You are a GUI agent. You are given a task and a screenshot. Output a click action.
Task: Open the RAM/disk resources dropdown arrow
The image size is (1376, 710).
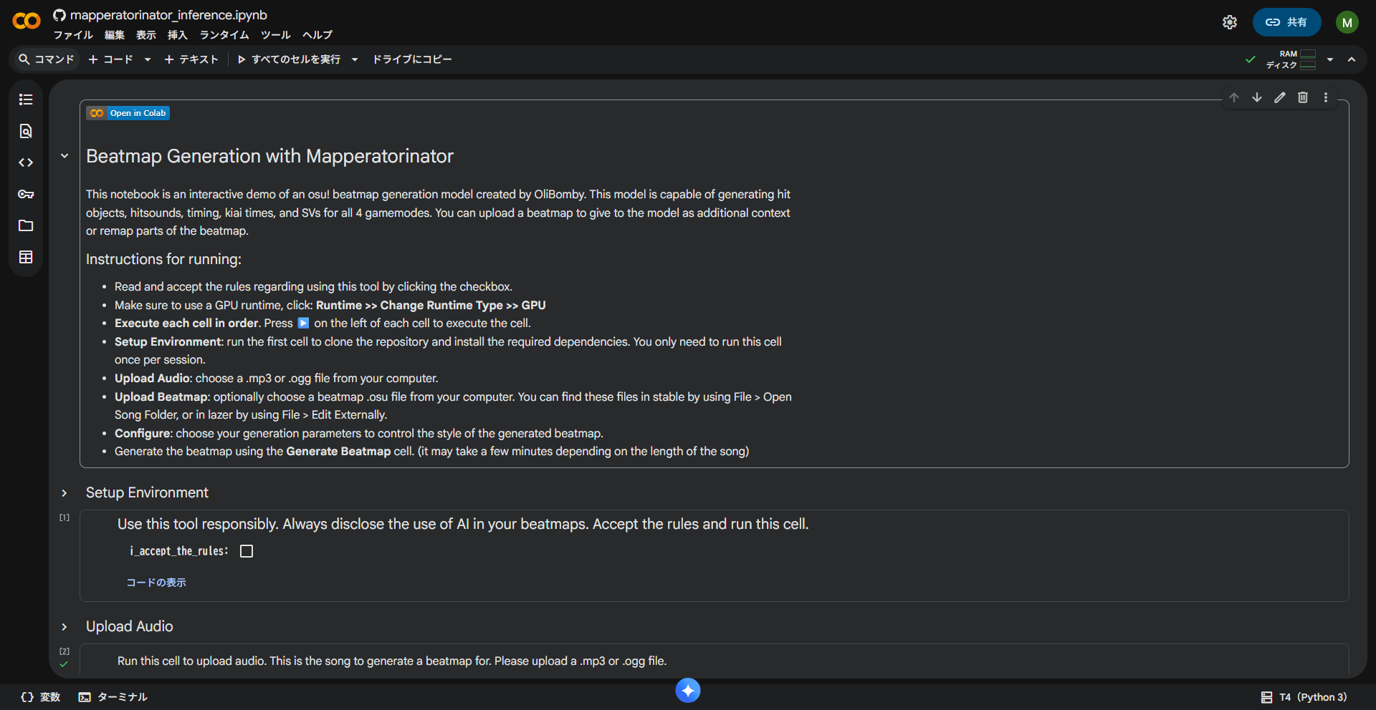[x=1330, y=59]
